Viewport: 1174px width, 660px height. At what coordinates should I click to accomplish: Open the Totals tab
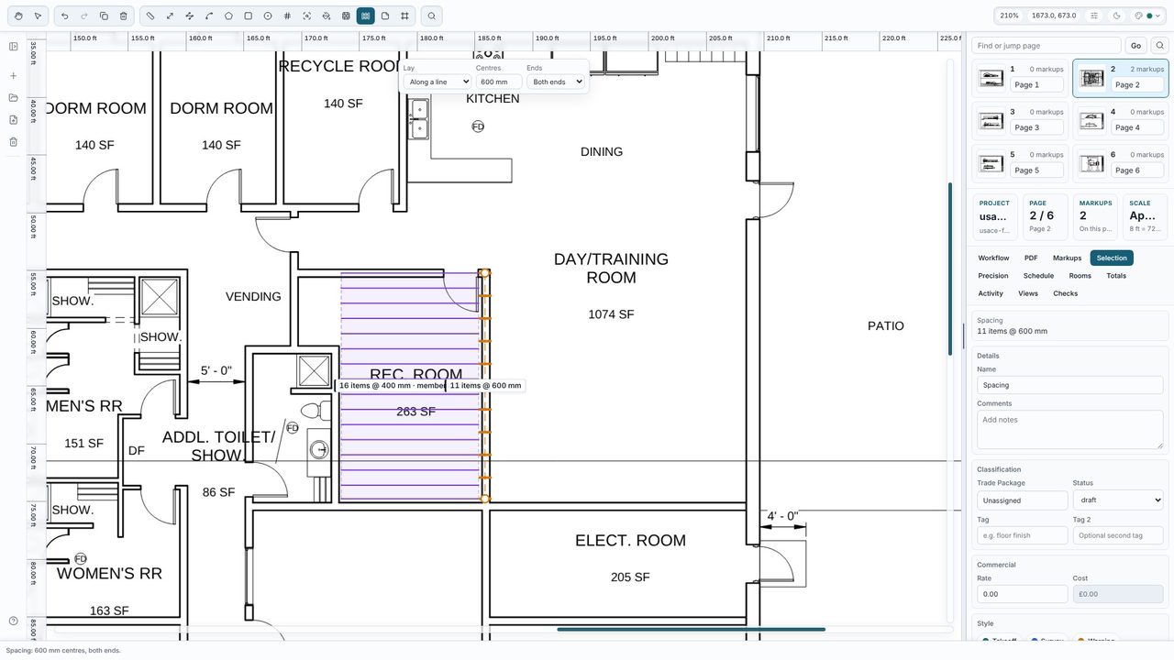point(1116,276)
